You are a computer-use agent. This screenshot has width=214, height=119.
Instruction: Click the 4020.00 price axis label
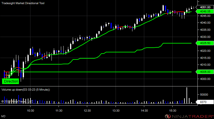point(205,51)
